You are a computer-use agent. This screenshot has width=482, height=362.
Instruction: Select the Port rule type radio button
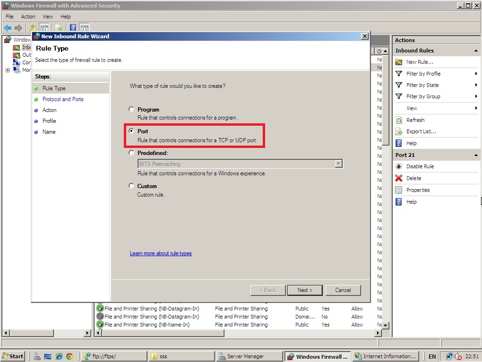click(131, 131)
